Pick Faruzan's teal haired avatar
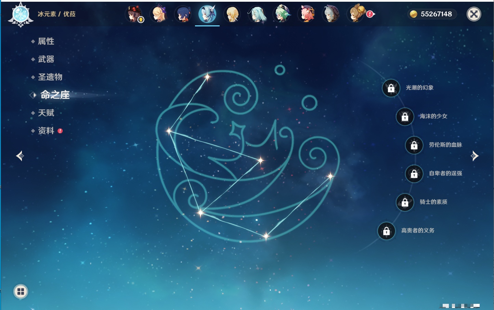This screenshot has height=310, width=494. click(x=257, y=14)
